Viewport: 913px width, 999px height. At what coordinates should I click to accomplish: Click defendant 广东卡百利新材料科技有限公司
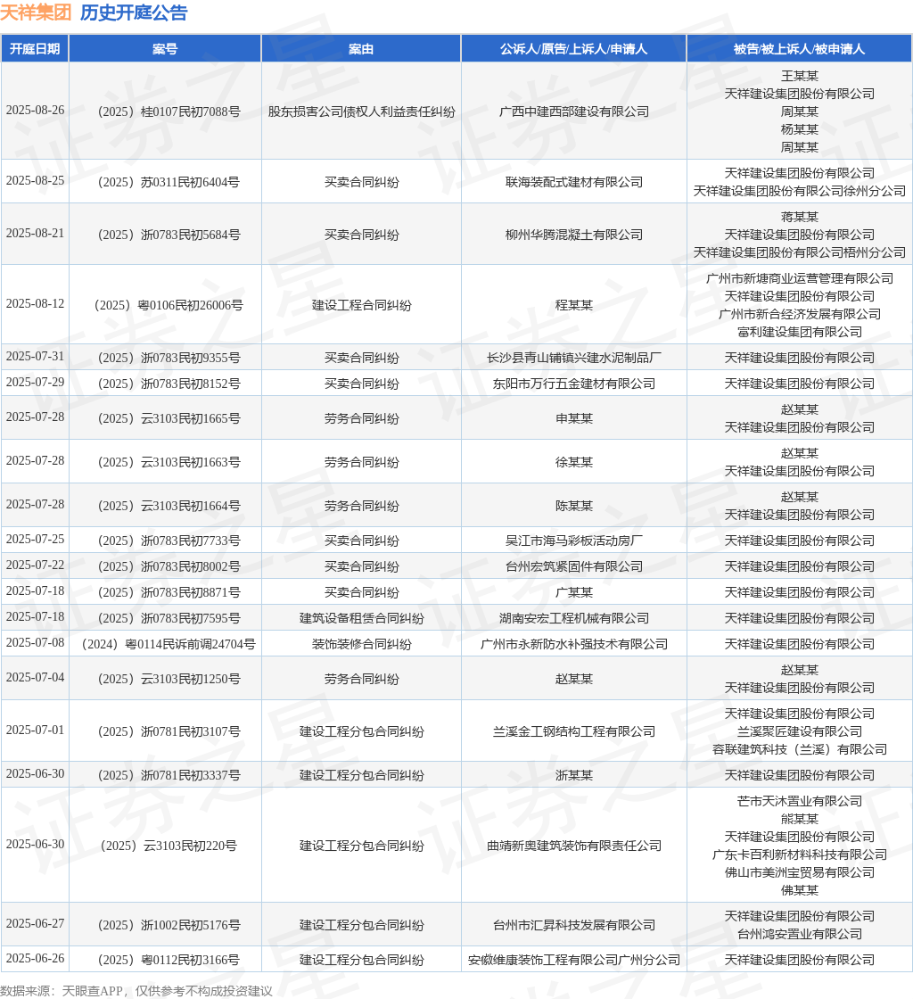[x=799, y=855]
